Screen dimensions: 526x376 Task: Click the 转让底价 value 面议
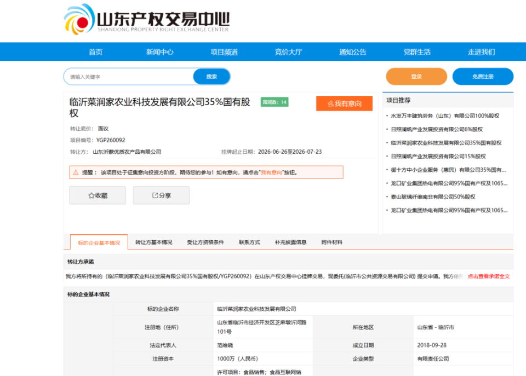pos(103,129)
